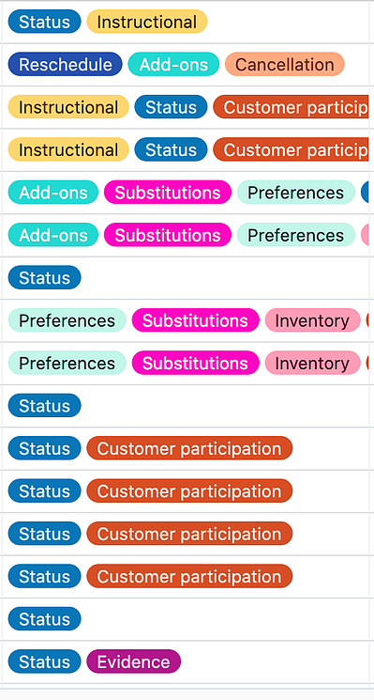Select Instructional tag following Status in top row
This screenshot has height=700, width=374.
(147, 22)
